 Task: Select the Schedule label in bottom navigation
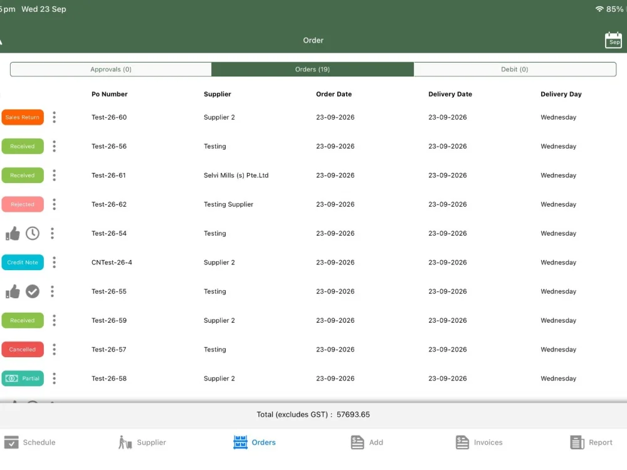pyautogui.click(x=39, y=442)
